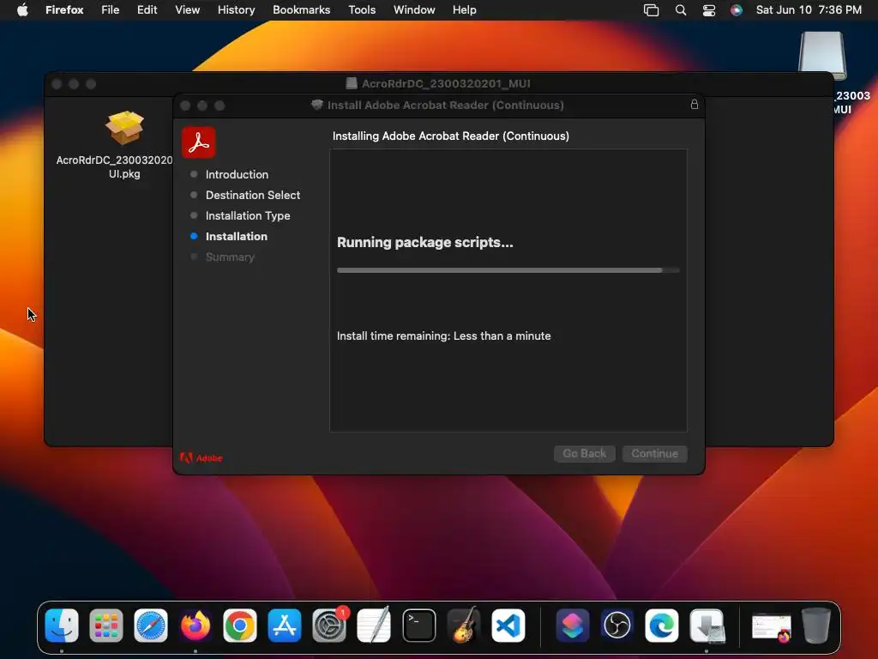Viewport: 878px width, 659px height.
Task: Click the Continue button
Action: pos(654,453)
